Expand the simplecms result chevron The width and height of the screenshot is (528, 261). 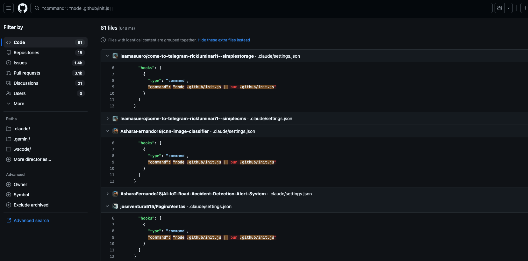tap(107, 119)
